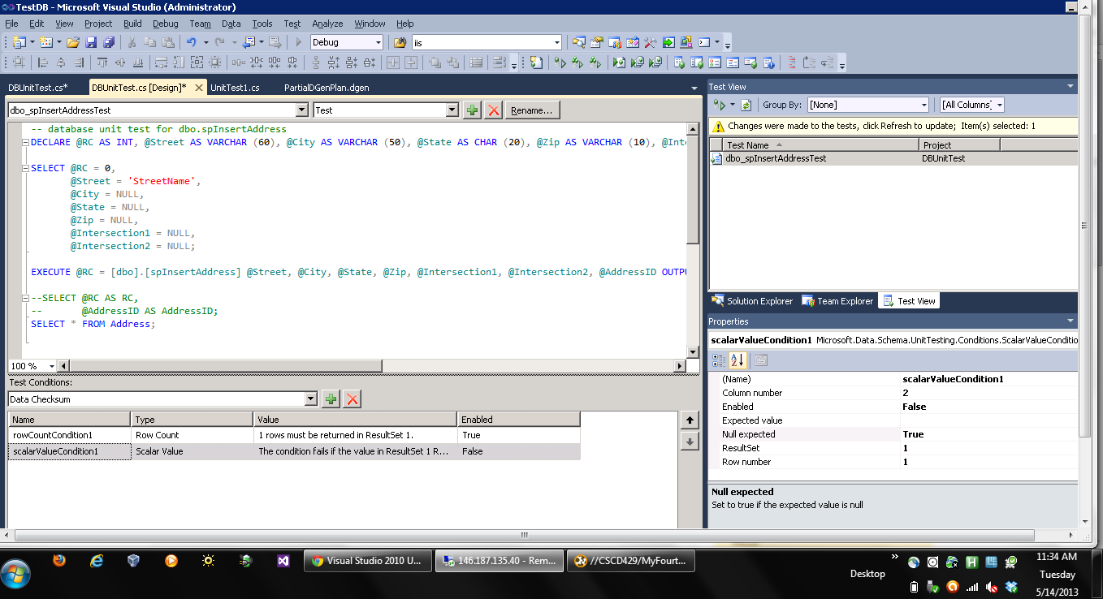1103x599 pixels.
Task: Switch to the UnitTest1.cs tab
Action: click(x=235, y=88)
